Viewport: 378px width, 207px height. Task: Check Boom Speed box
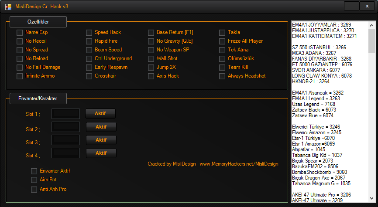(x=89, y=50)
